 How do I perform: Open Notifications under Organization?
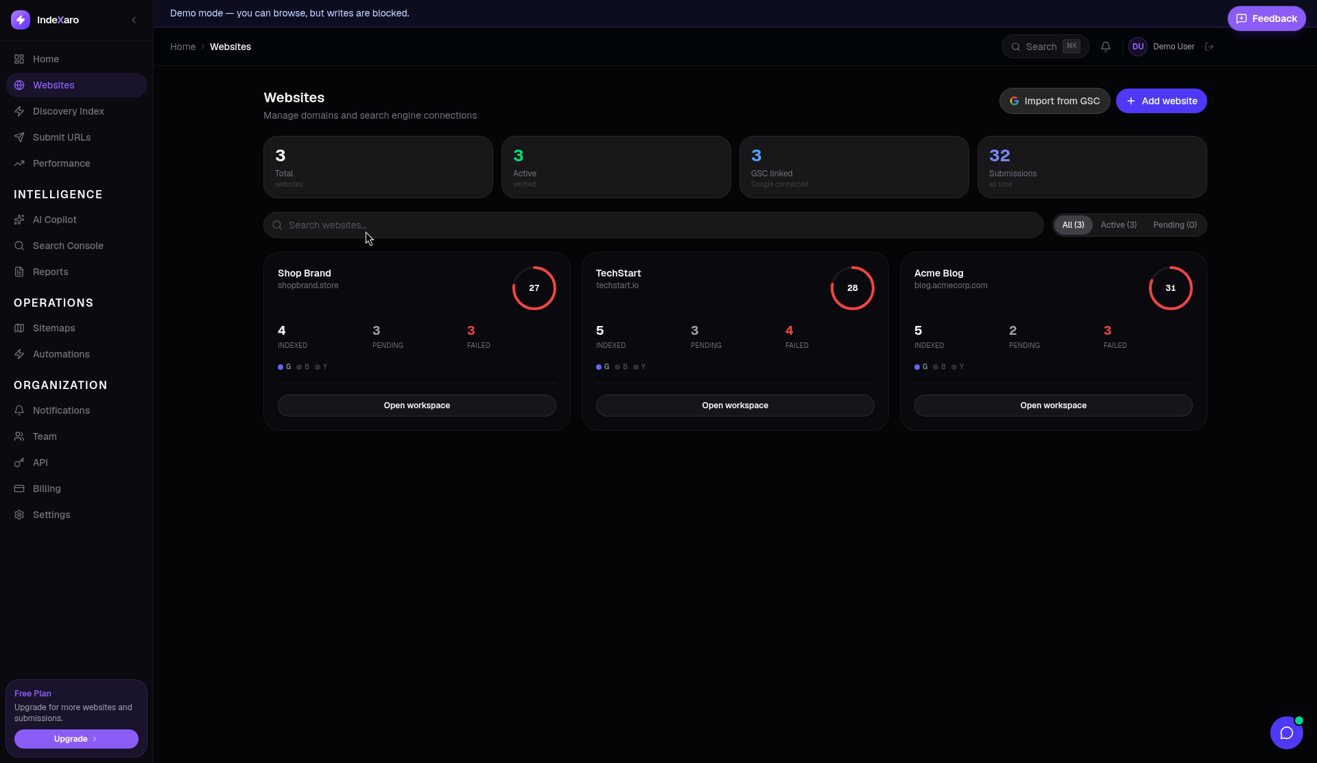click(76, 410)
